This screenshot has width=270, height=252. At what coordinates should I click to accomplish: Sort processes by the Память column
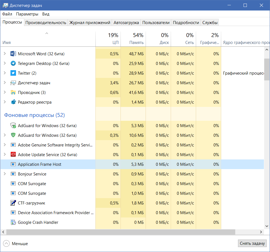(x=133, y=38)
